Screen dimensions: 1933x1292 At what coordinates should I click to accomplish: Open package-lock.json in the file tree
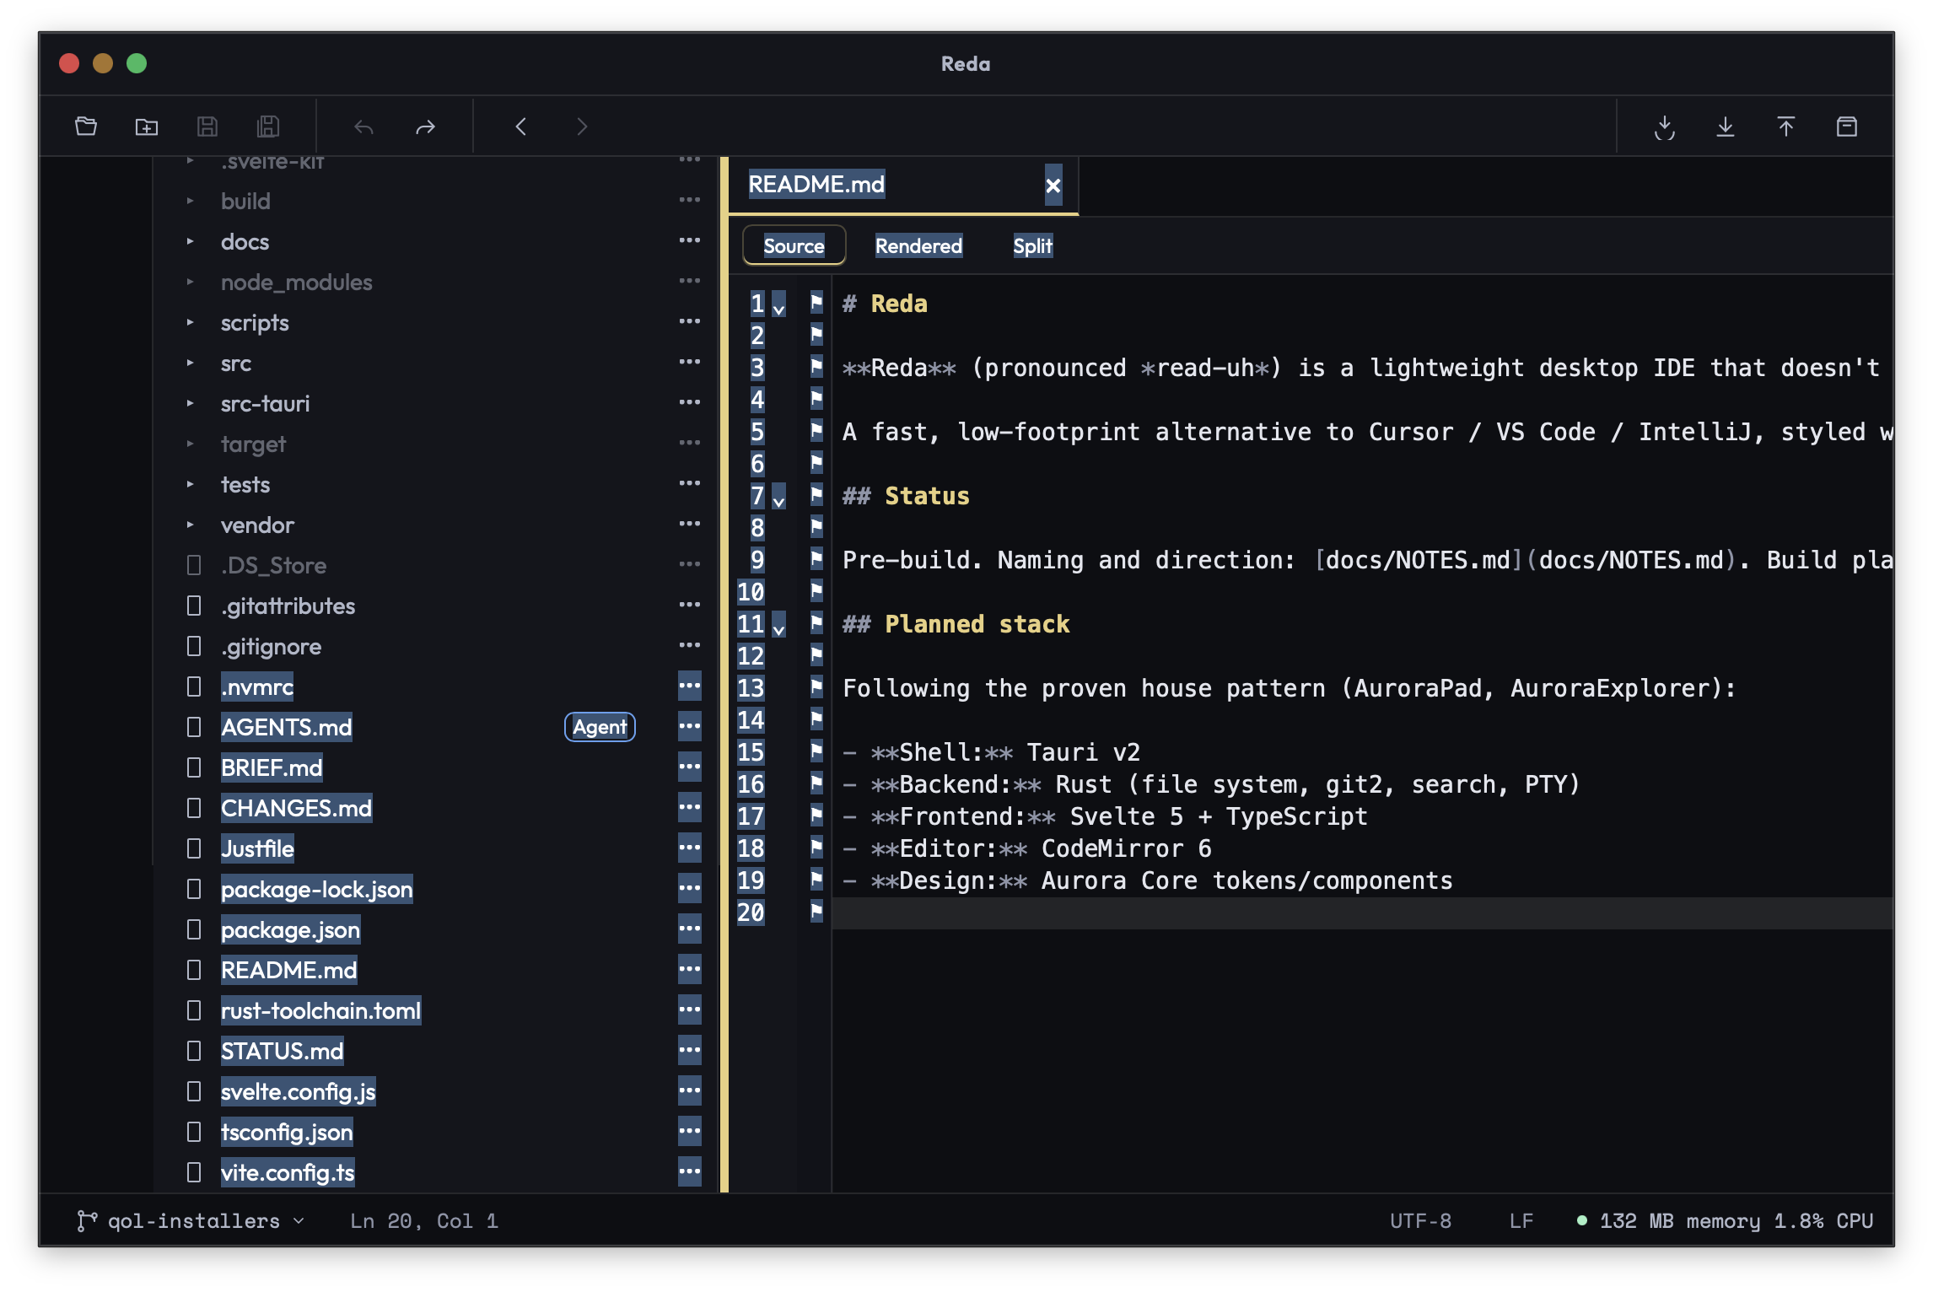(x=317, y=889)
